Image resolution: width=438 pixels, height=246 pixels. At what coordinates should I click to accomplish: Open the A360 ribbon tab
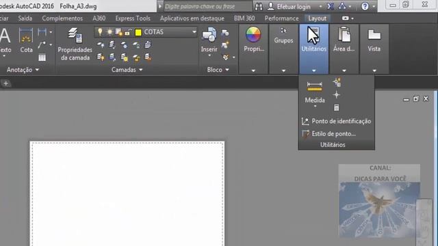tap(99, 18)
